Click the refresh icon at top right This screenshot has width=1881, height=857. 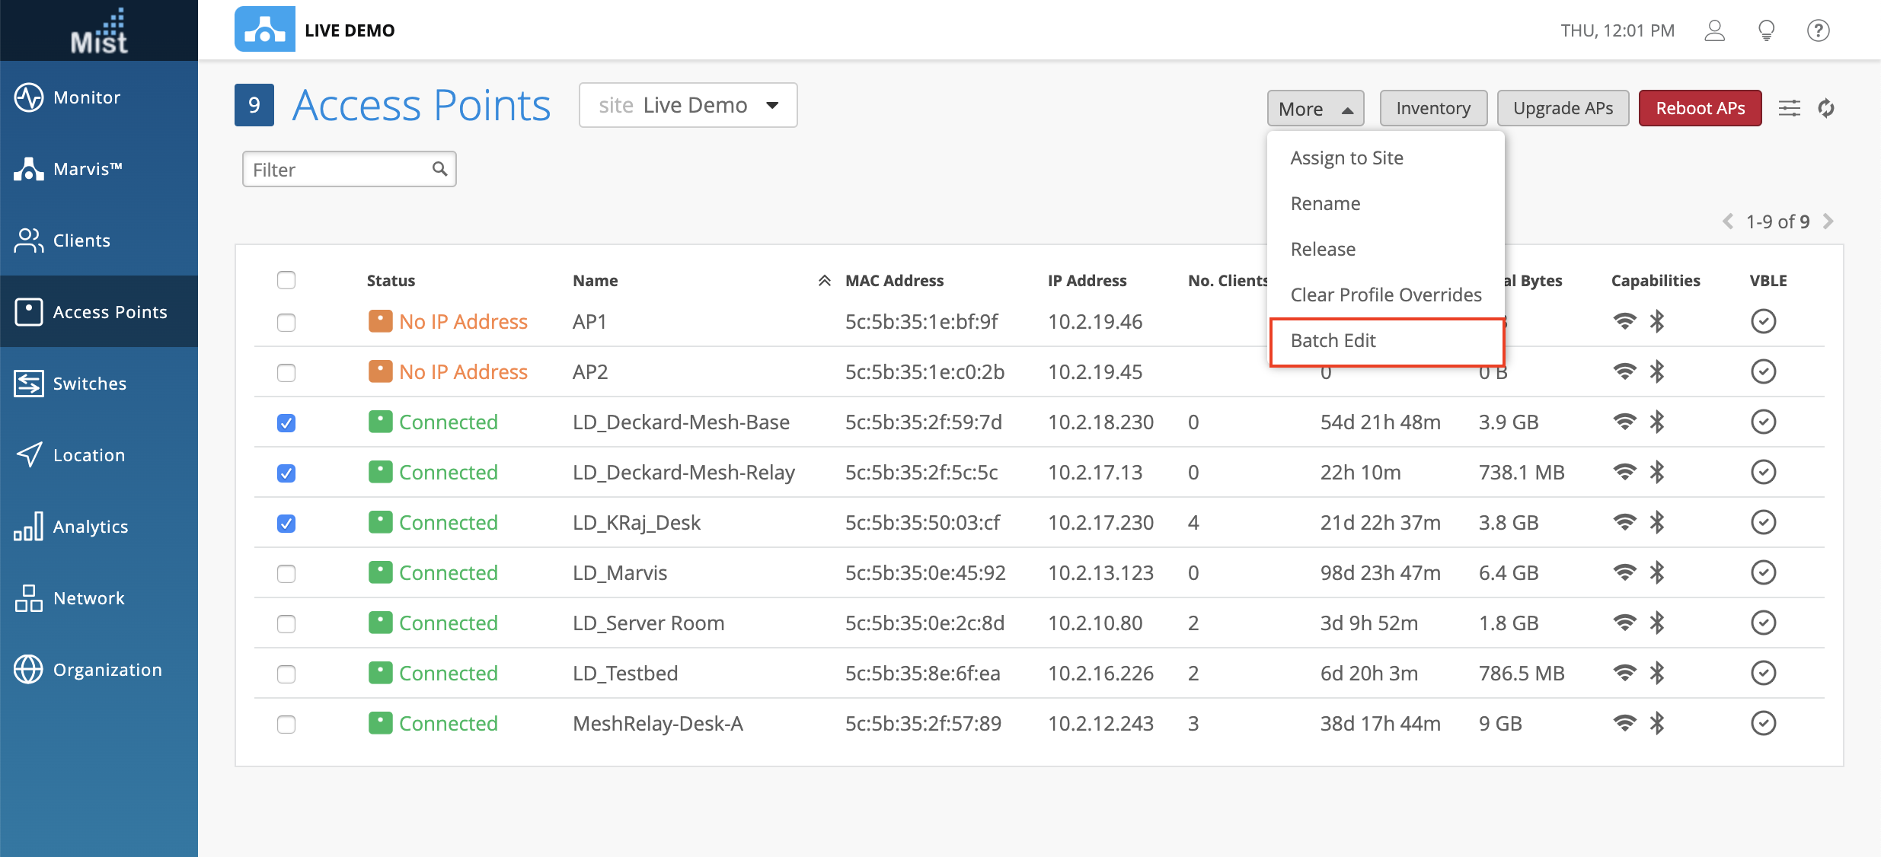coord(1826,109)
